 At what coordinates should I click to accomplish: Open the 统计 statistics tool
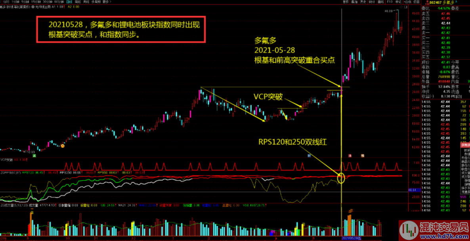[372, 2]
